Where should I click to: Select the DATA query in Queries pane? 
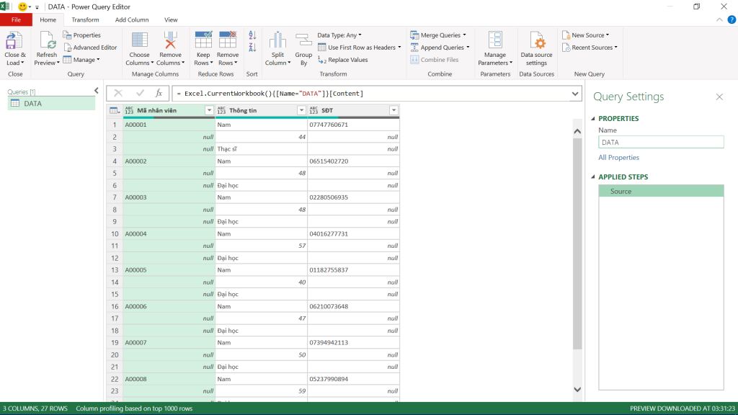pos(51,104)
